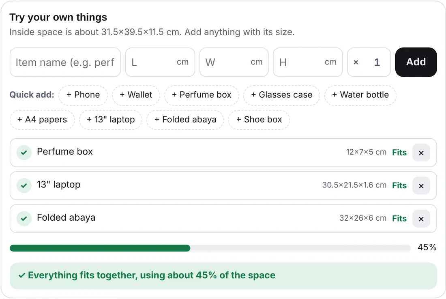This screenshot has height=299, width=446.
Task: Click the green check icon beside Folded abaya
Action: 24,219
